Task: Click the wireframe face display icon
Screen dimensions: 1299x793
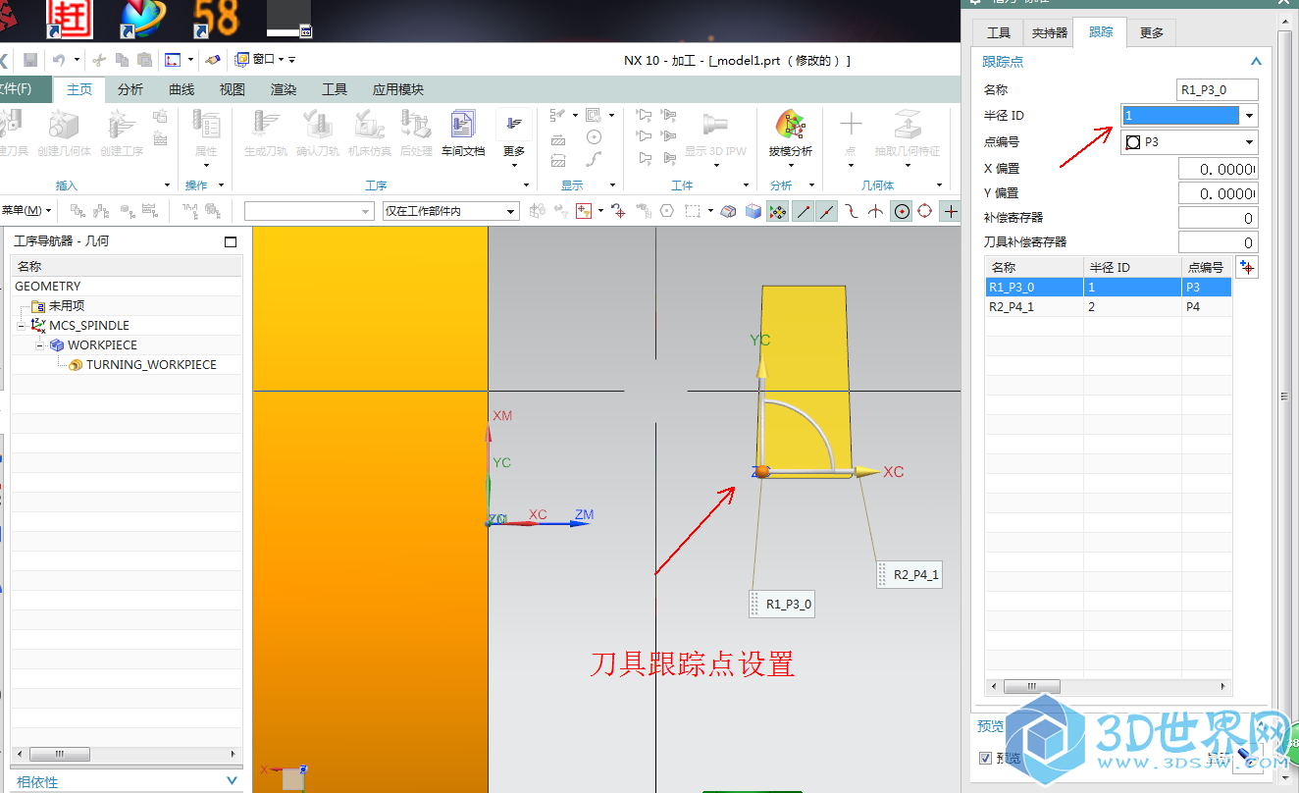Action: (x=728, y=211)
